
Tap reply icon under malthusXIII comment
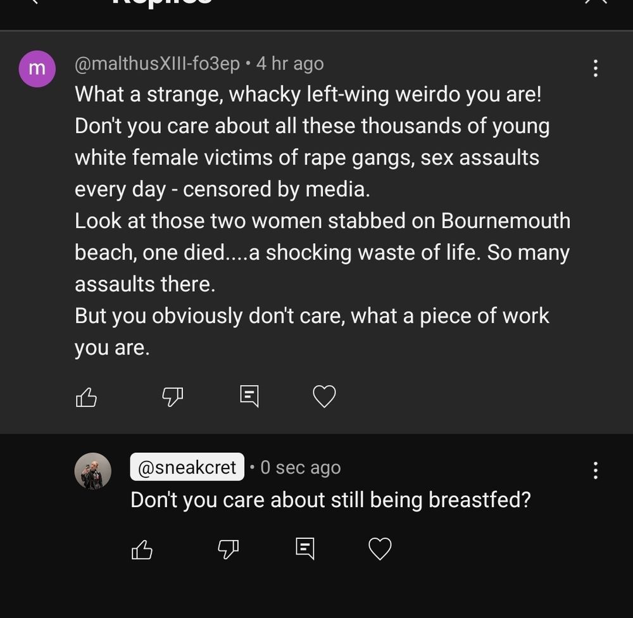[x=249, y=397]
